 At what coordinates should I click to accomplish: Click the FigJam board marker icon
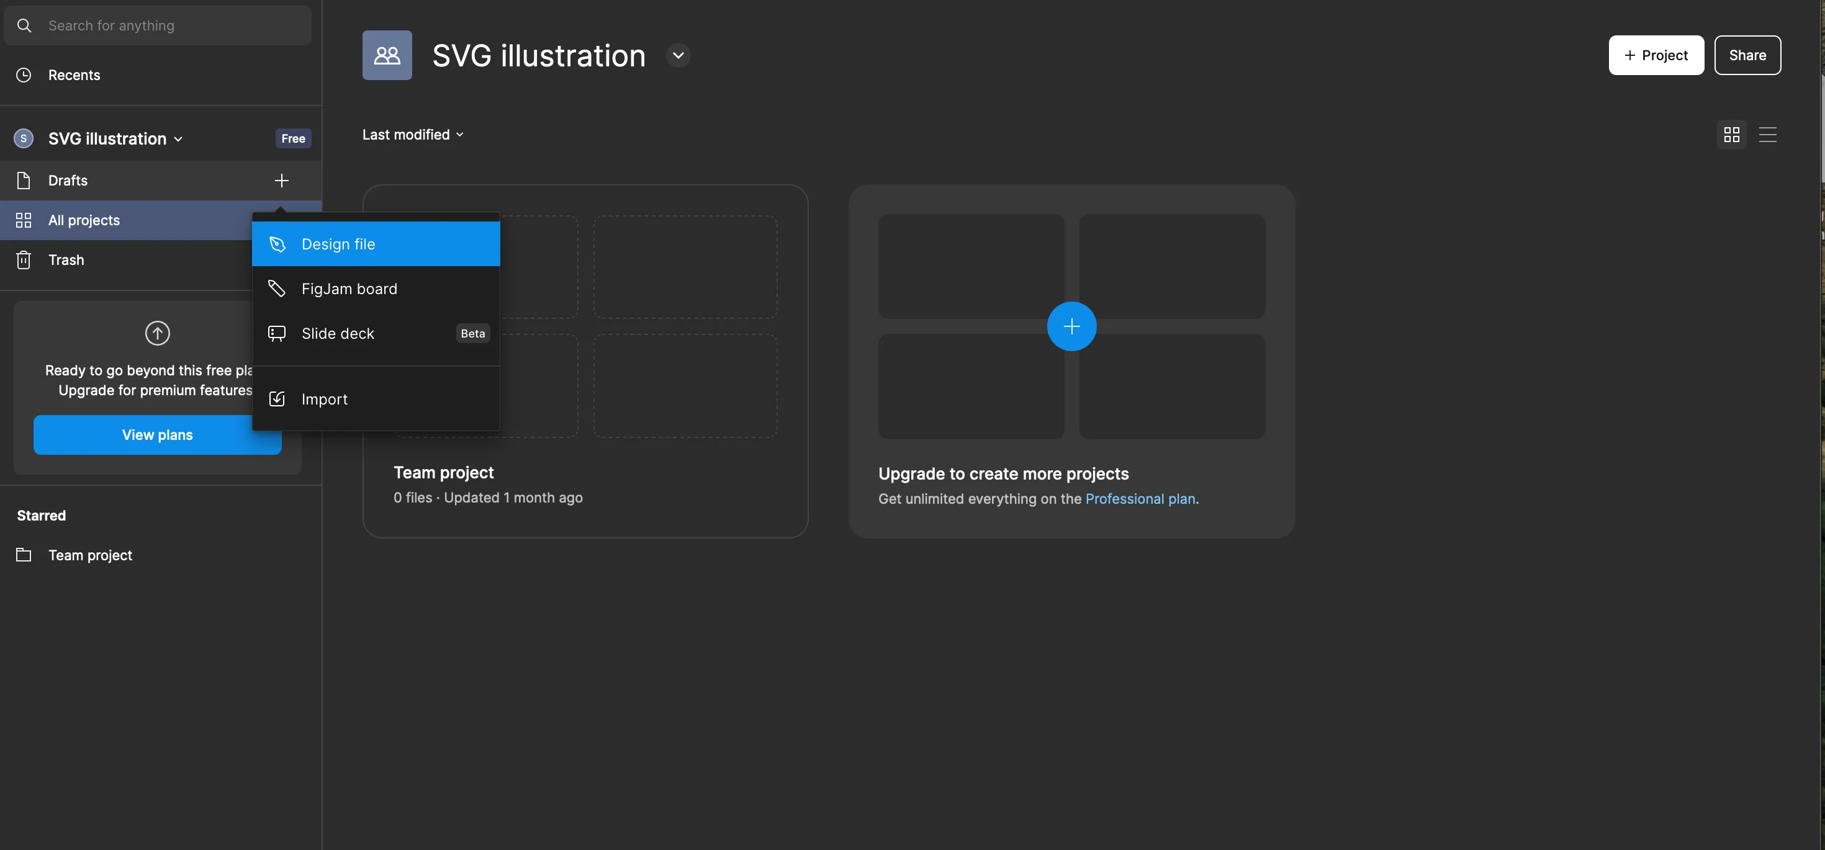[277, 289]
